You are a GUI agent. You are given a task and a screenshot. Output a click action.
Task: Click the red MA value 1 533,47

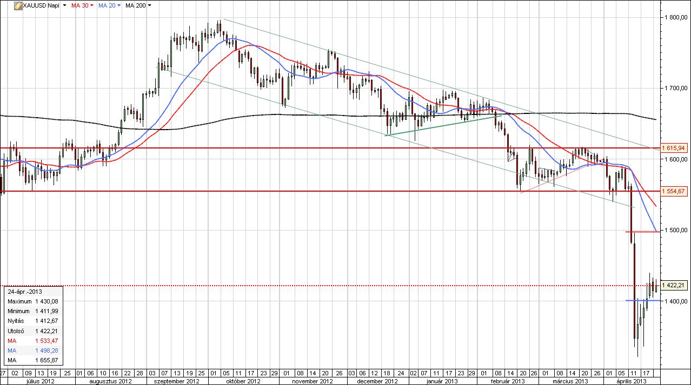coord(47,341)
